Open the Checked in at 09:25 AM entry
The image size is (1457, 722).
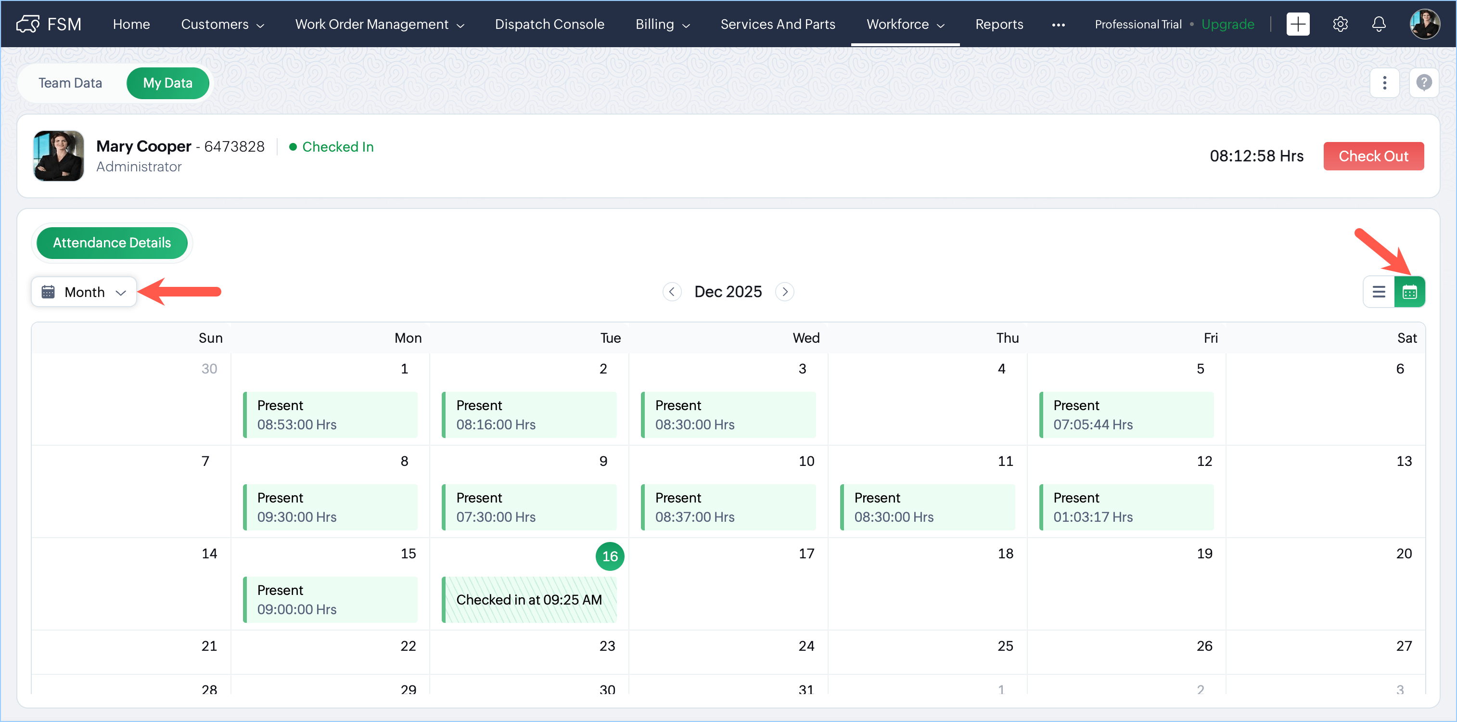(529, 600)
